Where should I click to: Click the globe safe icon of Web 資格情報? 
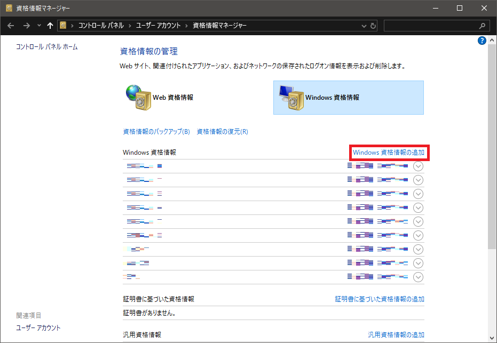(138, 97)
